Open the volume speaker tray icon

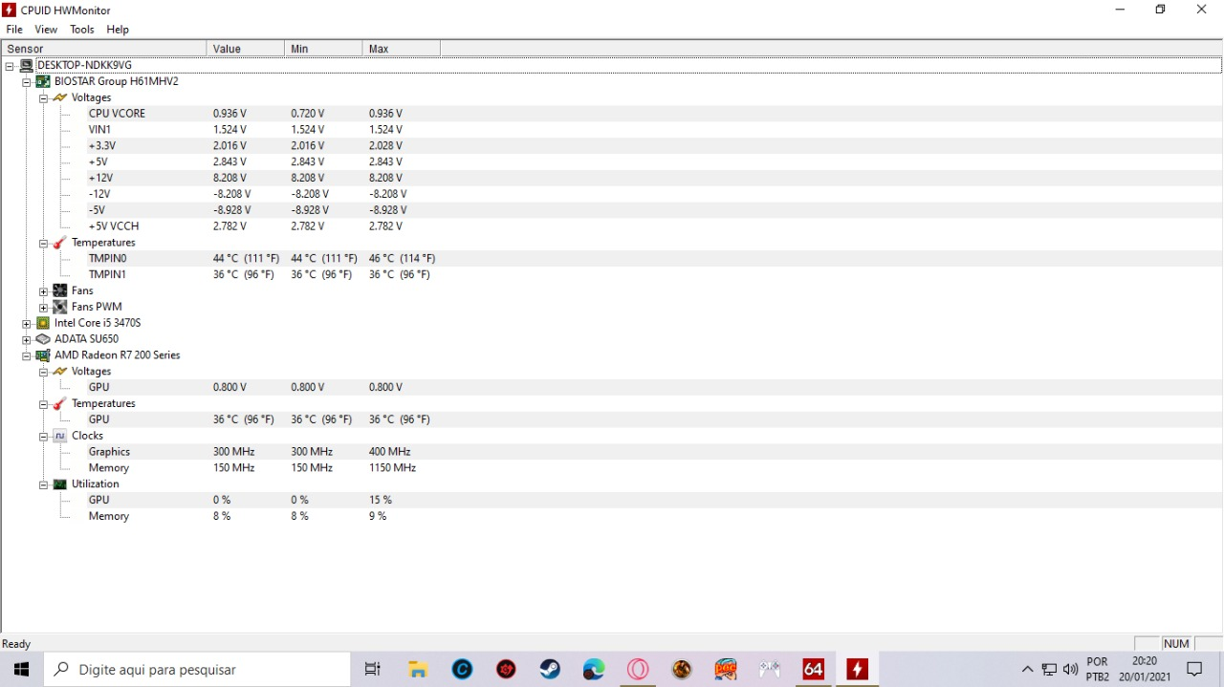point(1070,670)
